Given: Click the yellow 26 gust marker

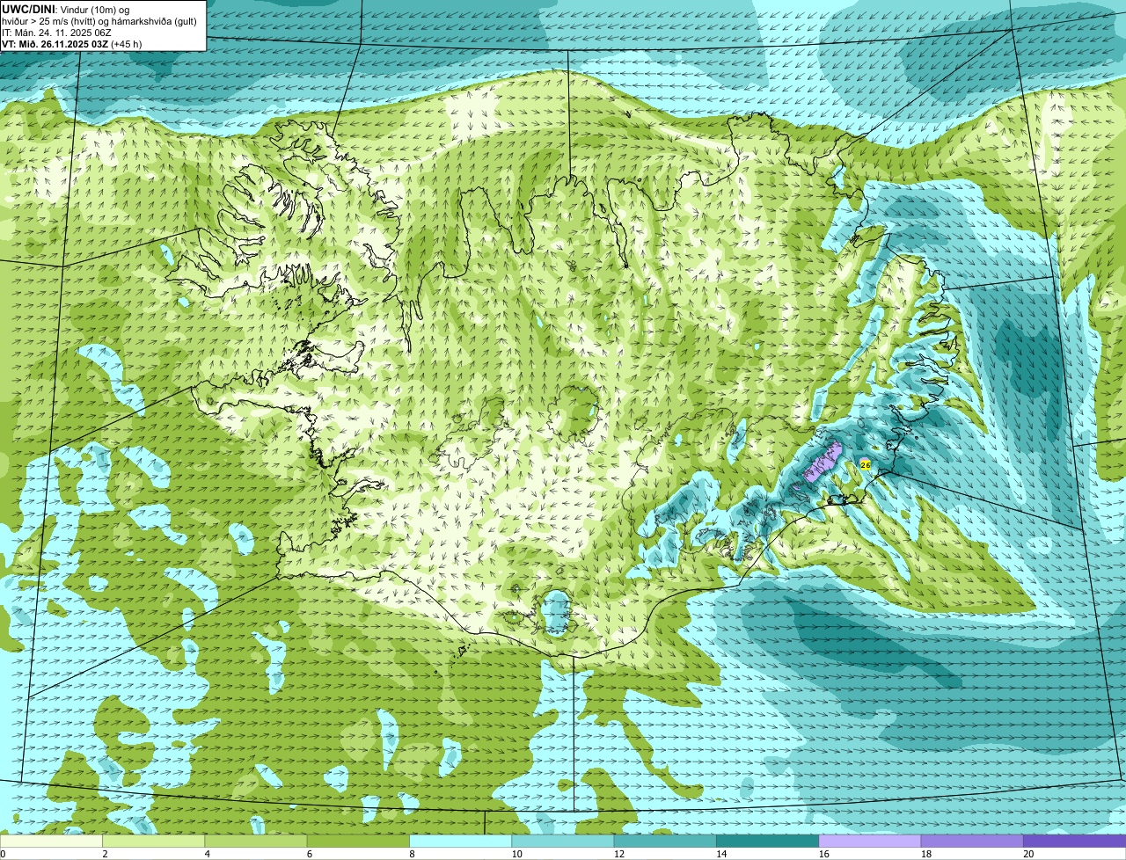Looking at the screenshot, I should click(865, 464).
